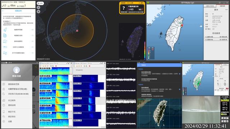Open the three-dots menu beside 震央 heading

(x=226, y=10)
